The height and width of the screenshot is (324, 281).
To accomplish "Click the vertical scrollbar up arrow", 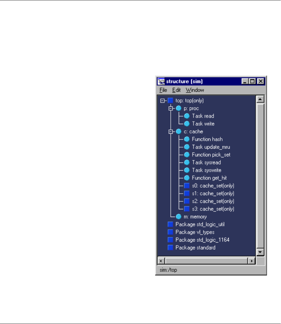I will coord(260,100).
